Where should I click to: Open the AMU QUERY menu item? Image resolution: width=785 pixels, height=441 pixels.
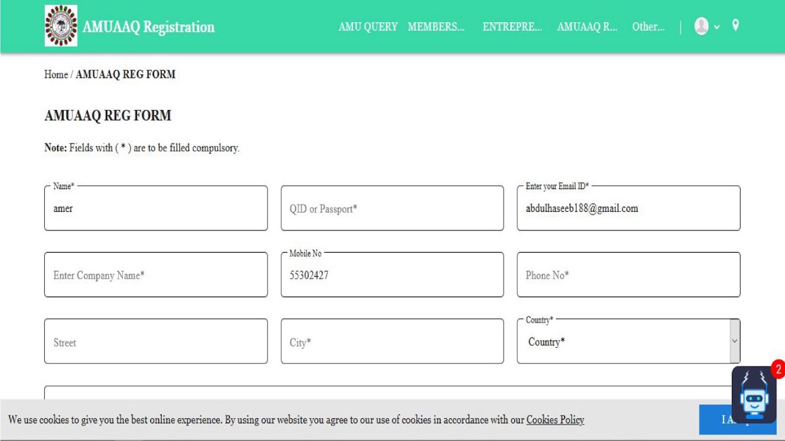[x=368, y=26]
